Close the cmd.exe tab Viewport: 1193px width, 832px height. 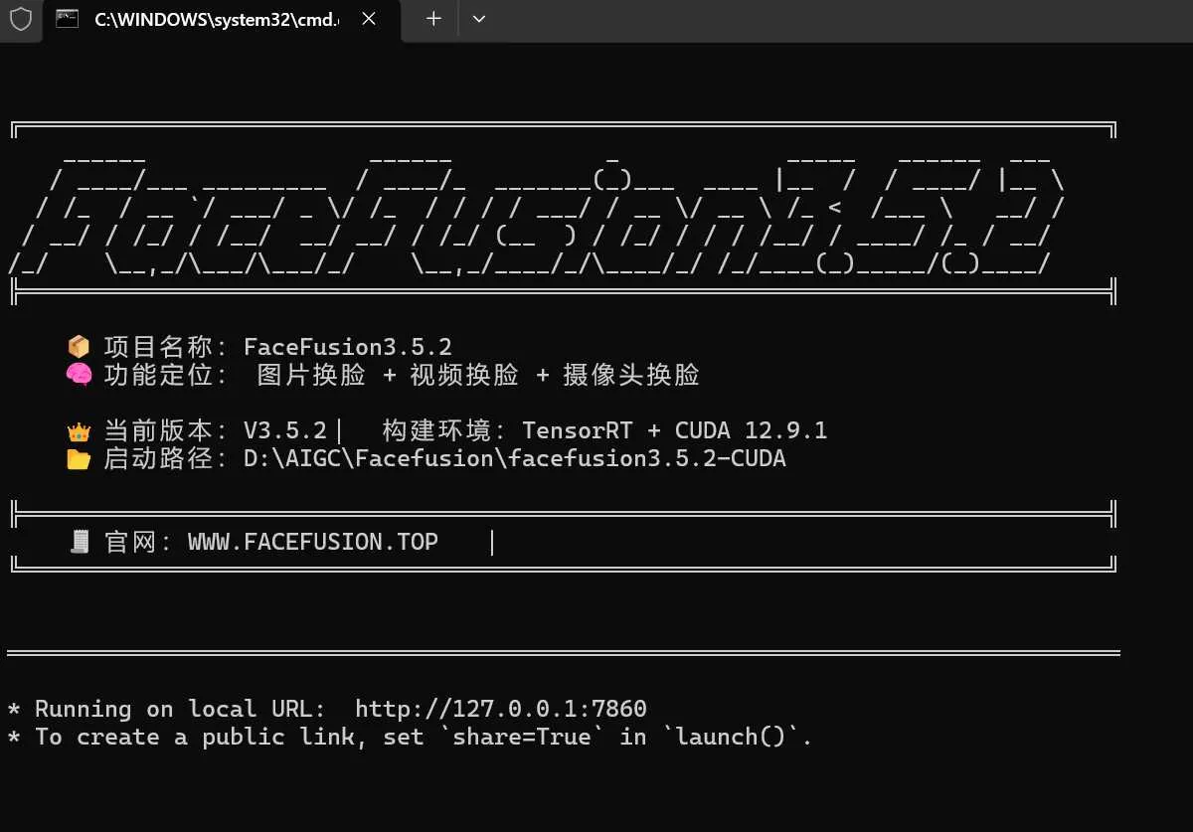[x=369, y=19]
